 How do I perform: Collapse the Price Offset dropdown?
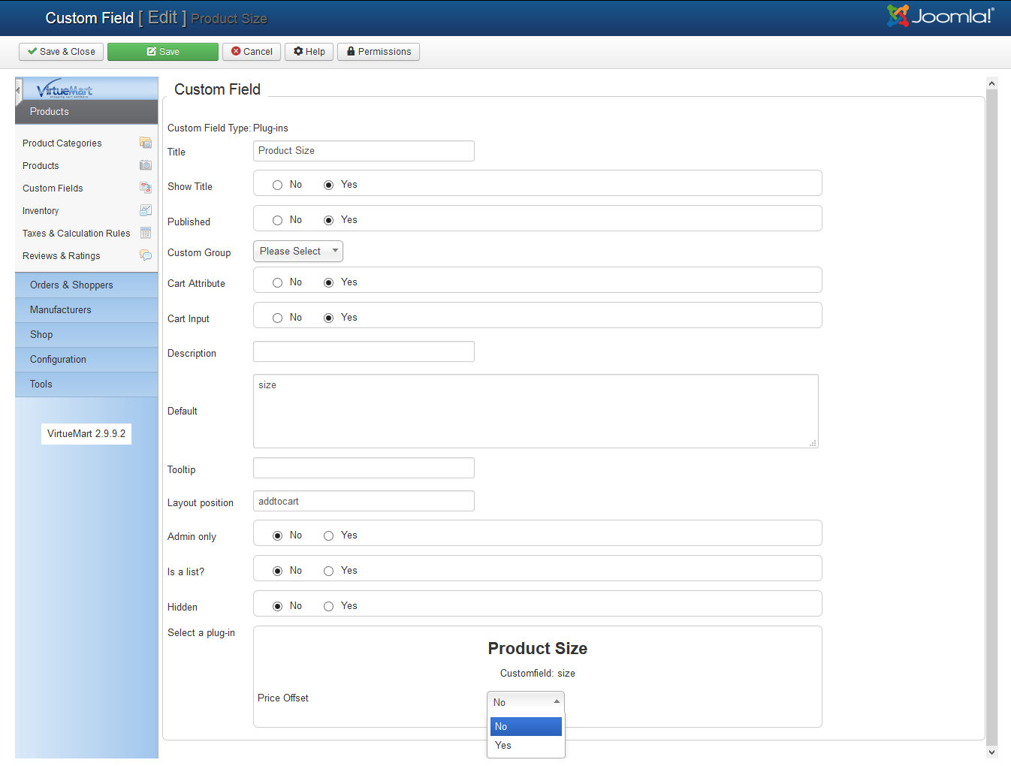pyautogui.click(x=526, y=702)
